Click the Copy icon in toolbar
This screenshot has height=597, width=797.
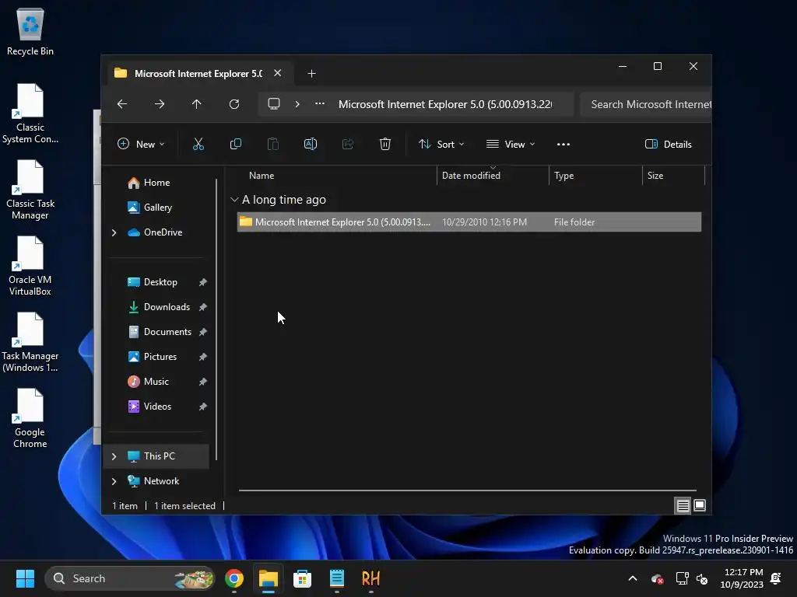click(235, 144)
